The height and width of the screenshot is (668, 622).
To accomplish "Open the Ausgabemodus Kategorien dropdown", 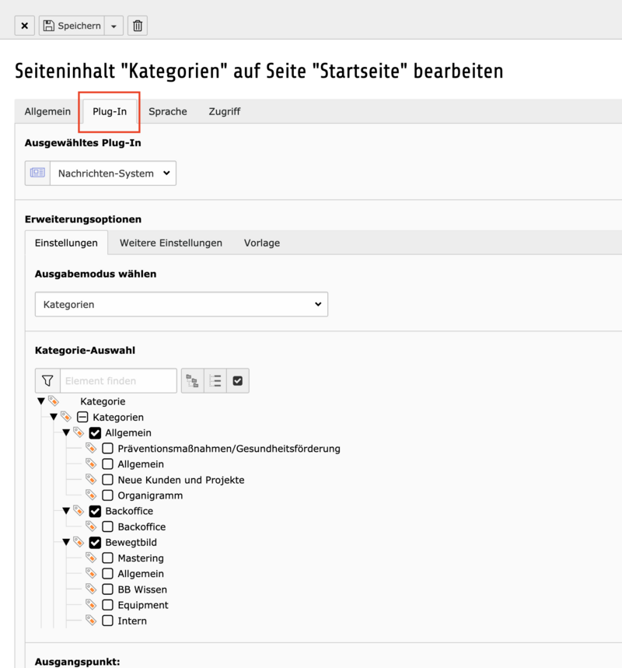I will (181, 304).
